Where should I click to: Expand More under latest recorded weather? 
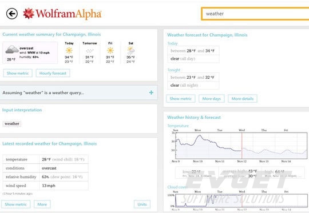tap(42, 204)
